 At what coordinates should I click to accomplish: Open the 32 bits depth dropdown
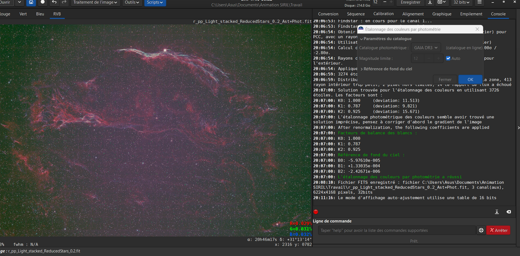(462, 2)
